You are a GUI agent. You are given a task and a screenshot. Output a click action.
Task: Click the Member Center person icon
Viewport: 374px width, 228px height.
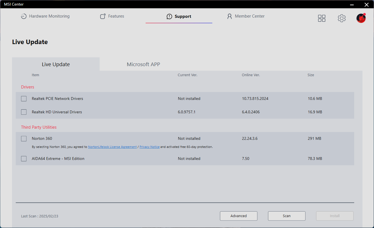pyautogui.click(x=230, y=16)
